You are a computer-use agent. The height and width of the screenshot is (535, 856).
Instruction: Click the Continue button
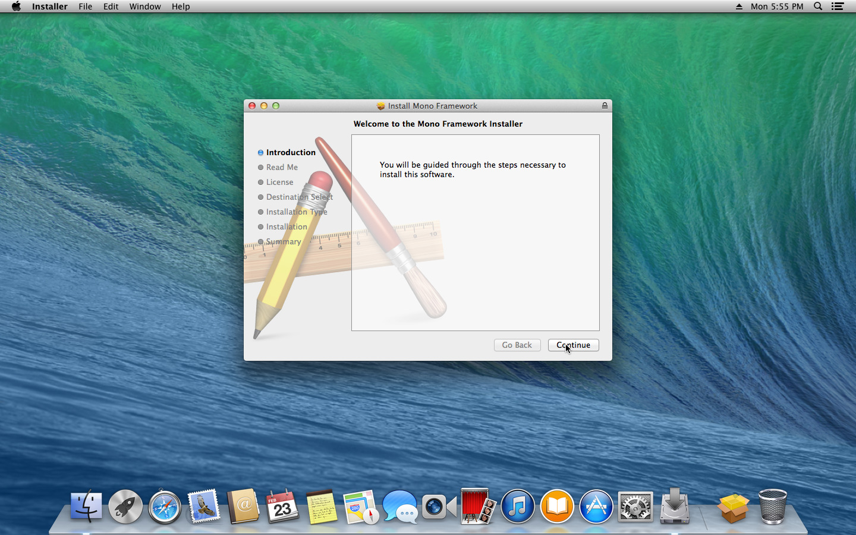point(573,345)
